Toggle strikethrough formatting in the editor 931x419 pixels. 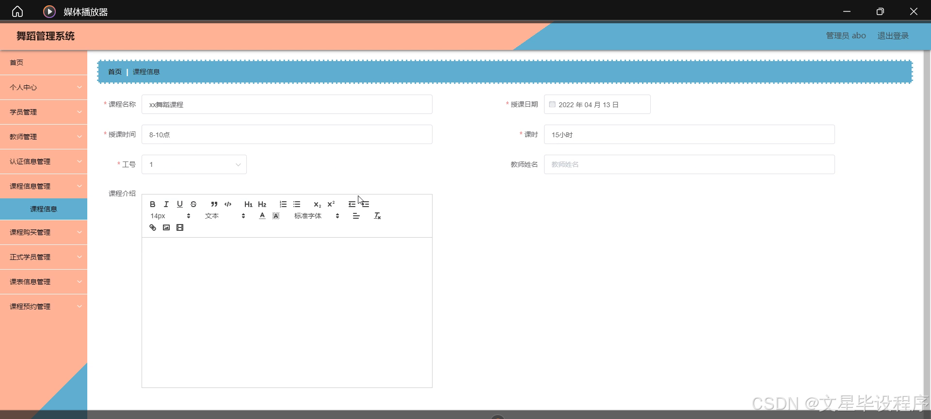[x=193, y=204]
